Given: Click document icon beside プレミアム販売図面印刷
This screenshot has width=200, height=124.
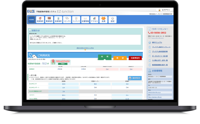Looking at the screenshot, I should 150,52.
